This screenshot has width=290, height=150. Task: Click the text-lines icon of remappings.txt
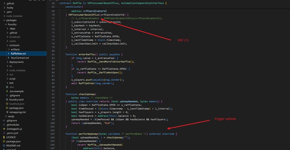tap(7, 112)
